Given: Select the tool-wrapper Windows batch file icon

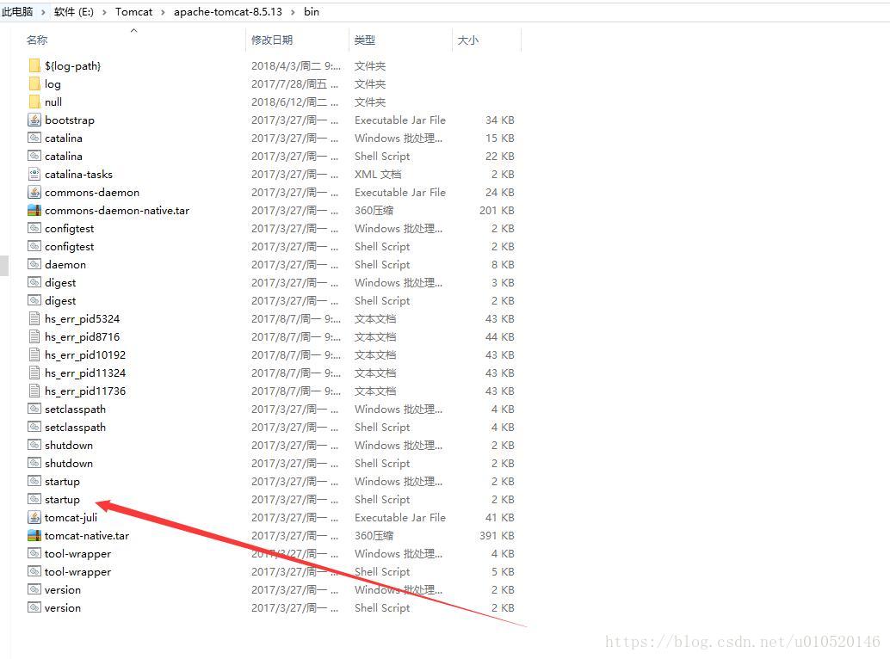Looking at the screenshot, I should [x=34, y=553].
